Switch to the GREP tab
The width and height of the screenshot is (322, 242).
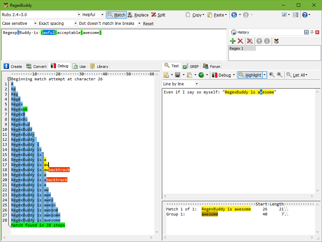191,66
